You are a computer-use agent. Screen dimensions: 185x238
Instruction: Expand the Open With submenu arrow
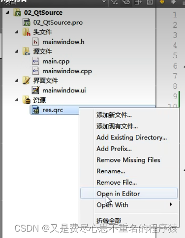[x=171, y=204]
